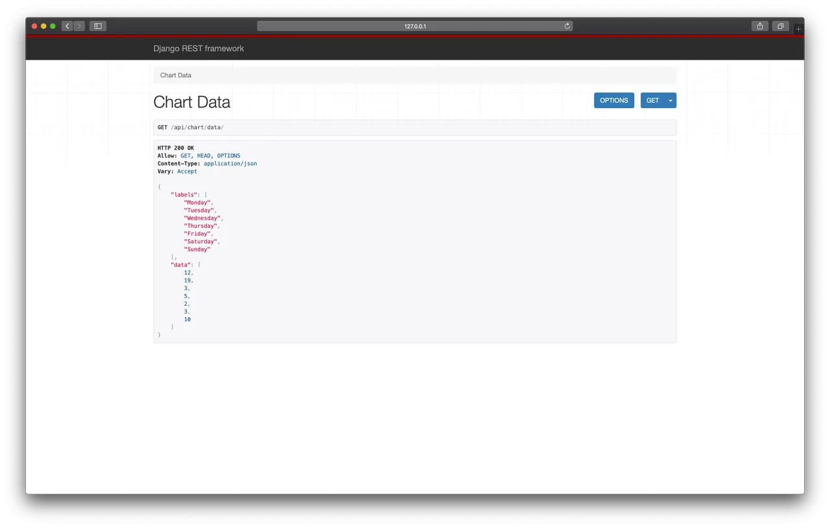
Task: Click the Allow header line
Action: pyautogui.click(x=199, y=156)
